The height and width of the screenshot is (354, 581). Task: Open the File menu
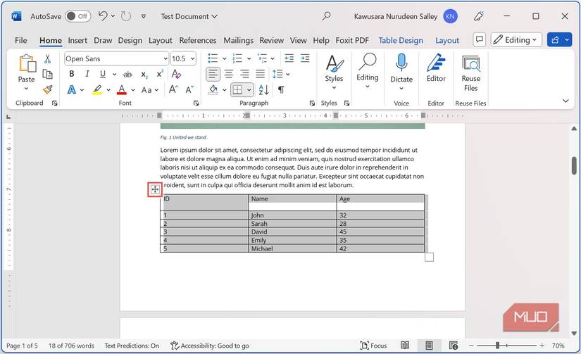[20, 40]
